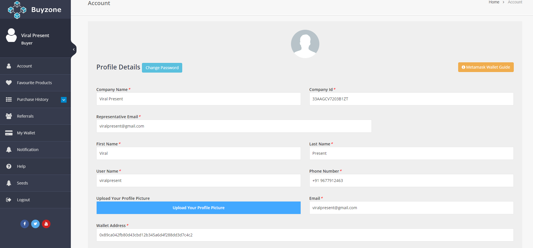Click Upload Your Profile Picture button

tap(198, 208)
